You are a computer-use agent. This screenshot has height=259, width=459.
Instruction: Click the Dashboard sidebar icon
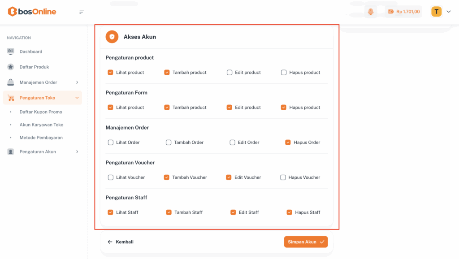pyautogui.click(x=11, y=52)
